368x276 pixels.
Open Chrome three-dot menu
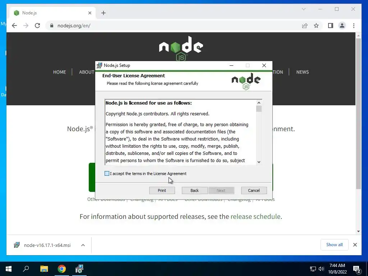click(354, 26)
